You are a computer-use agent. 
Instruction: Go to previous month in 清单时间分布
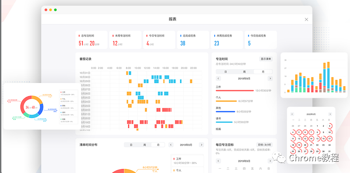171,145
